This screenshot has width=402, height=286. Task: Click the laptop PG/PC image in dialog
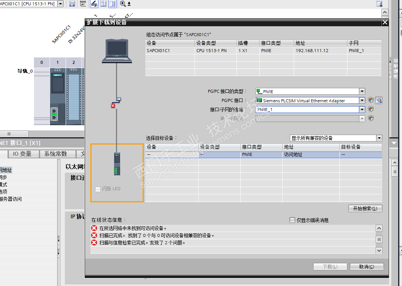tap(117, 51)
